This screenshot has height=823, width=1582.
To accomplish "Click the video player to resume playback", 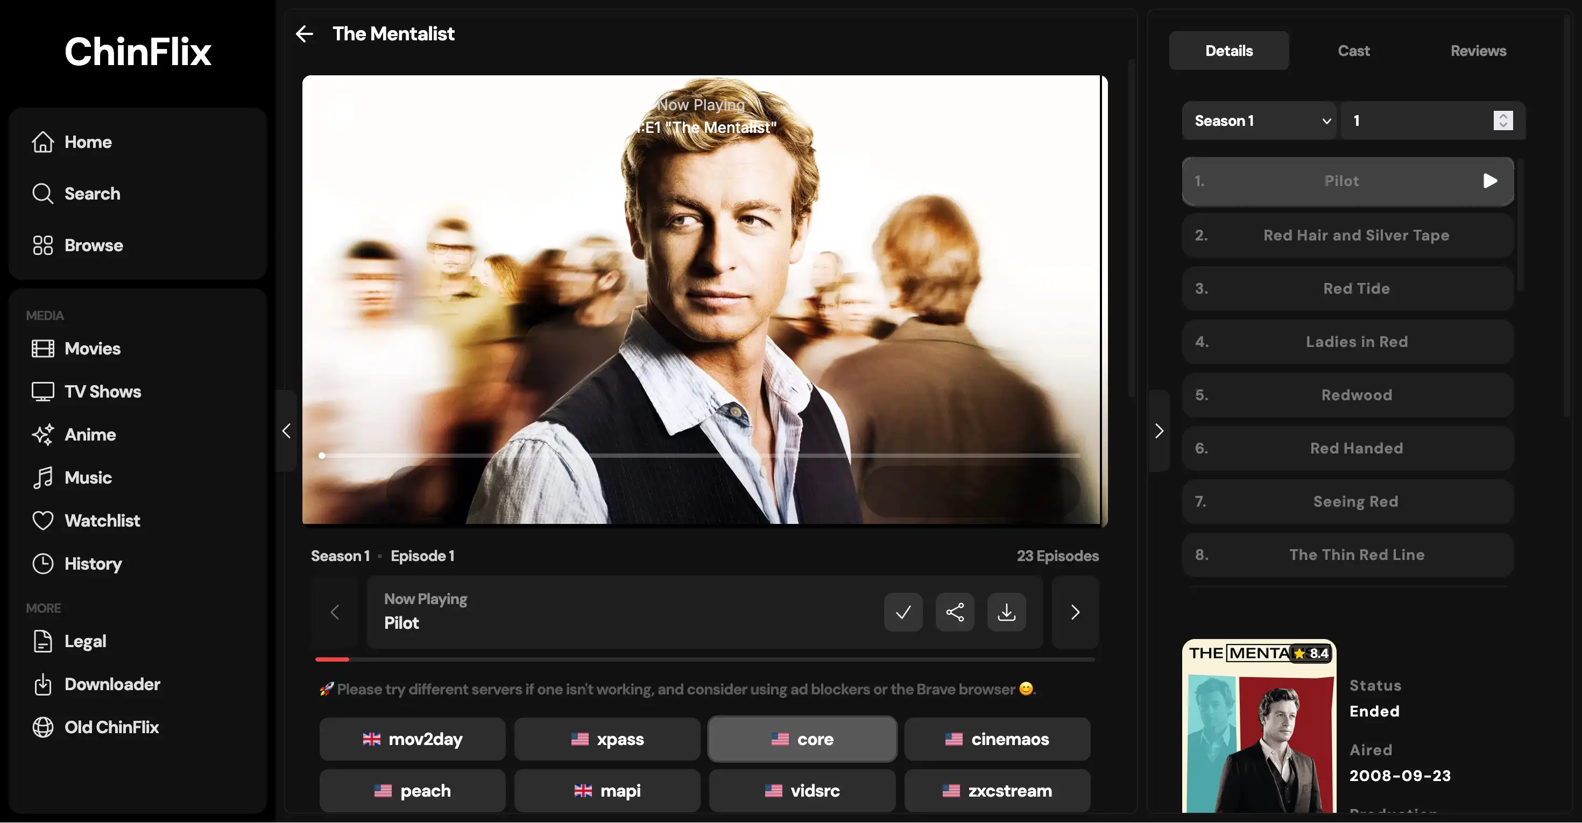I will [704, 300].
